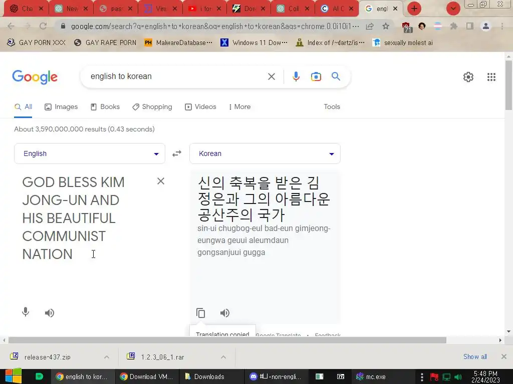513x384 pixels.
Task: Open the tab search dropdown arrow
Action: click(453, 8)
